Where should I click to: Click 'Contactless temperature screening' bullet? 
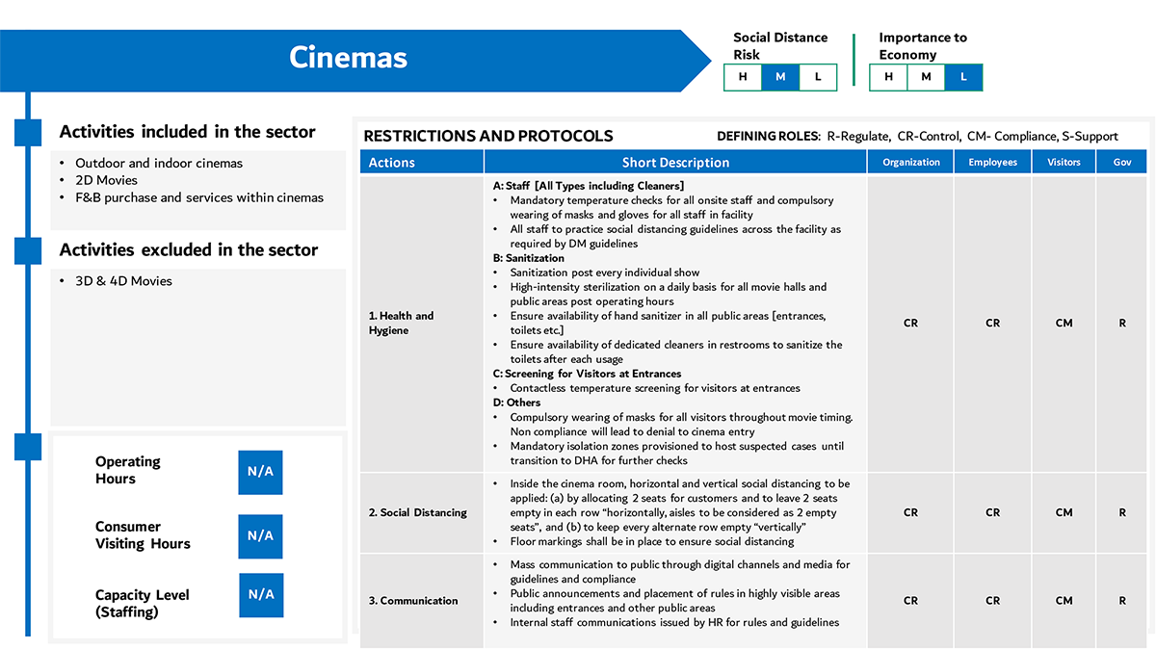(x=655, y=388)
